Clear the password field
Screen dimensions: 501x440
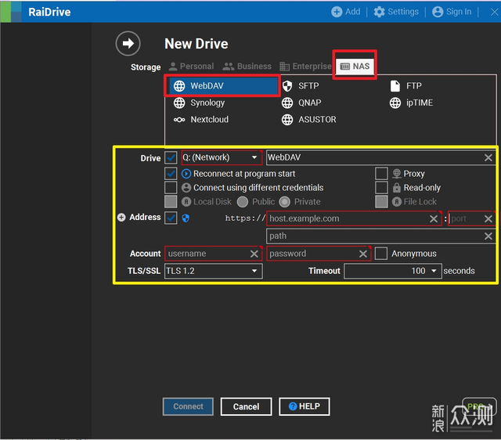tap(363, 254)
